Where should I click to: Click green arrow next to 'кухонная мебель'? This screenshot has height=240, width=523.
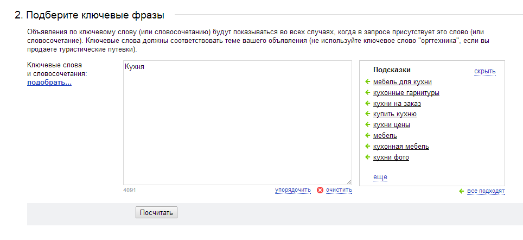tap(368, 146)
